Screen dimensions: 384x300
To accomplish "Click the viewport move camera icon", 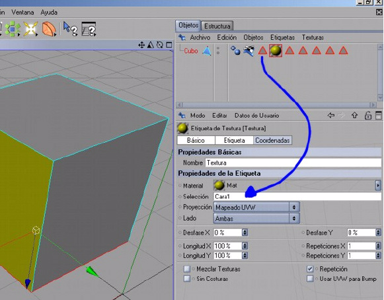I will (141, 45).
